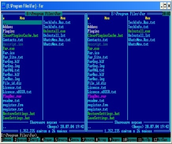Viewport: 172px width, 144px height.
Task: Select TechInfo.Rus.txt in left panel
Action: click(57, 22)
